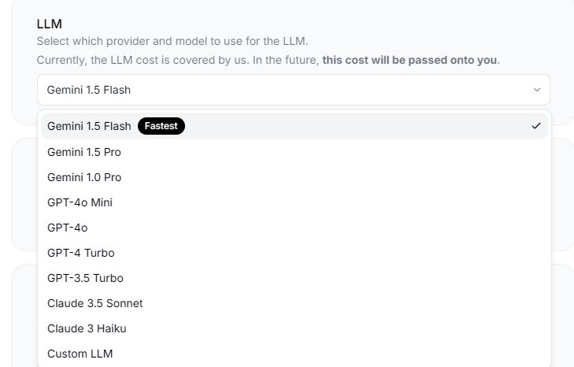Click the LLM model select field
Image resolution: width=574 pixels, height=367 pixels.
point(293,90)
